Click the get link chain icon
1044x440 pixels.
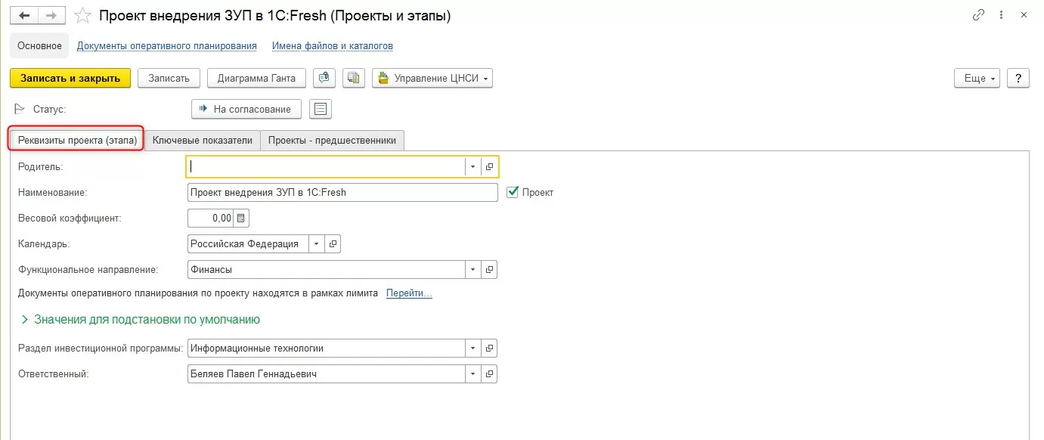978,15
